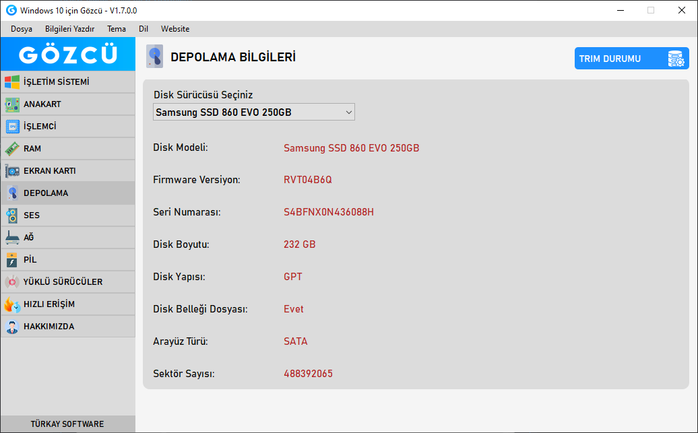Click the TRIM DURUMU button
The width and height of the screenshot is (698, 433).
(x=632, y=59)
